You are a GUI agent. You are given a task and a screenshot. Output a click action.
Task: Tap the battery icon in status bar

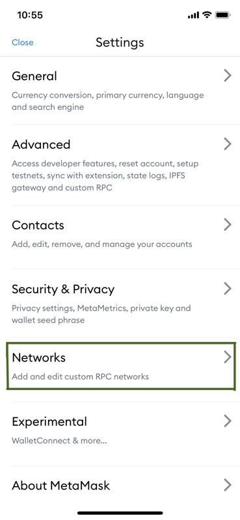pos(222,15)
